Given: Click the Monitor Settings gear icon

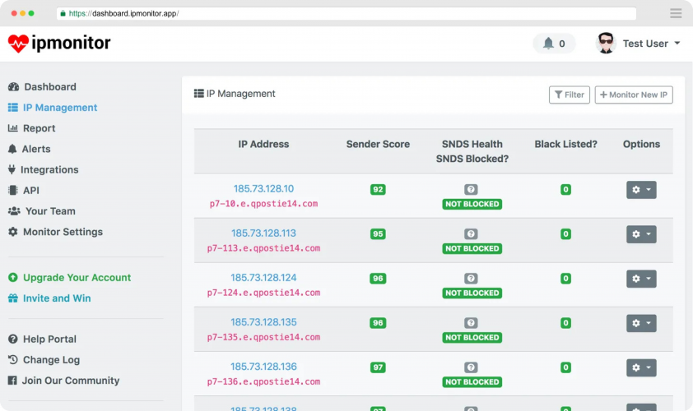Looking at the screenshot, I should [x=13, y=232].
